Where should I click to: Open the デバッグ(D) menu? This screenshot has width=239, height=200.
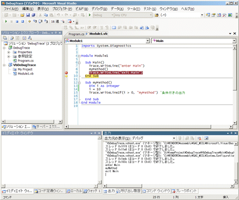tap(100, 9)
